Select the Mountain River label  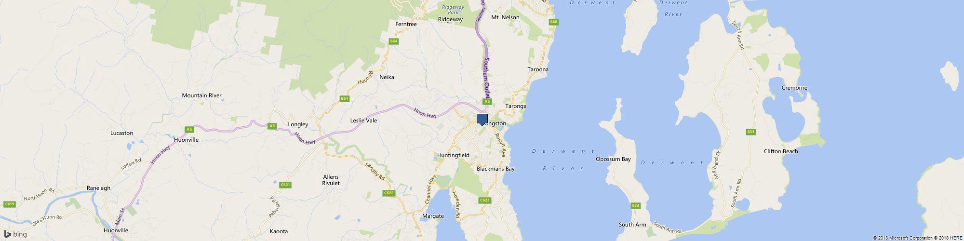(x=201, y=95)
